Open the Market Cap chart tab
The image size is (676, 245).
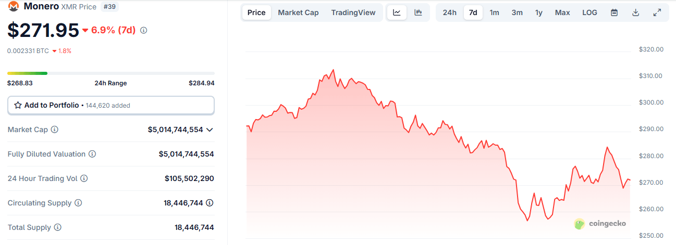(298, 12)
